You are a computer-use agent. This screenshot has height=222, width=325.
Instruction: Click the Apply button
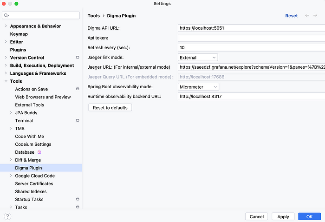coord(283,216)
